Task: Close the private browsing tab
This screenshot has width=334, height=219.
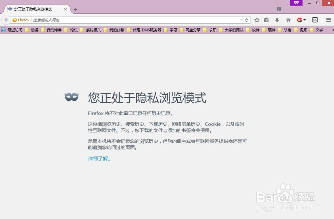Action: tap(65, 9)
